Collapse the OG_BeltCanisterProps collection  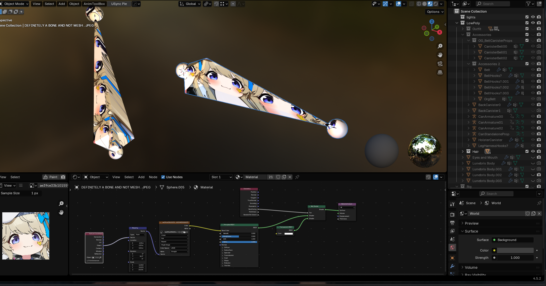pos(469,41)
